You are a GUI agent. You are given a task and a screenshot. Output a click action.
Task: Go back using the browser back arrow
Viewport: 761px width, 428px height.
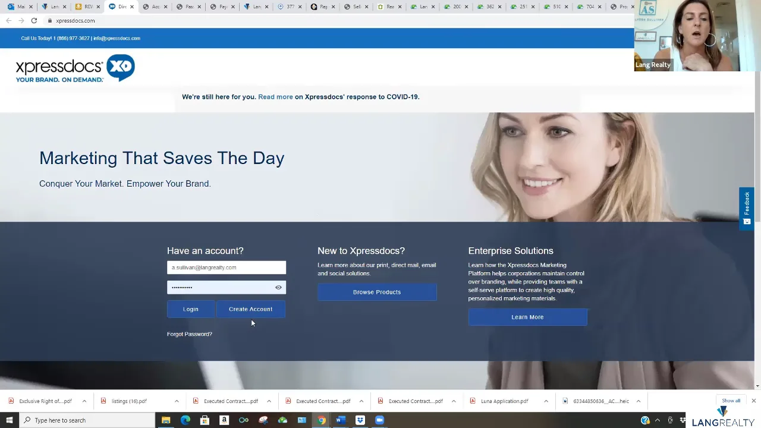pyautogui.click(x=8, y=20)
